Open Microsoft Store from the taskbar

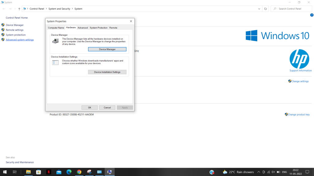pyautogui.click(x=38, y=172)
